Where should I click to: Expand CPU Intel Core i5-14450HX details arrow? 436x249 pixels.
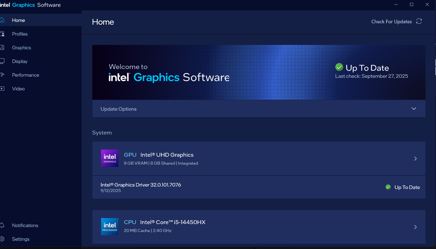point(415,227)
